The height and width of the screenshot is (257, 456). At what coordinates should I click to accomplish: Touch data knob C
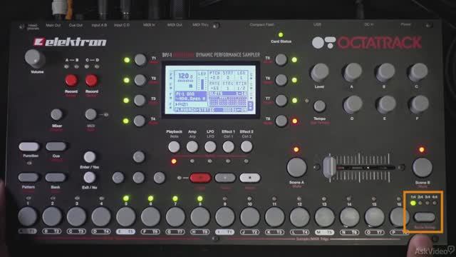pos(418,73)
